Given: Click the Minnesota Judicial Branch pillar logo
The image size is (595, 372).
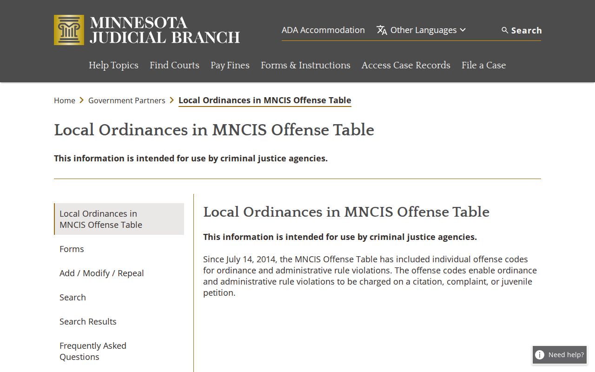Looking at the screenshot, I should tap(69, 30).
